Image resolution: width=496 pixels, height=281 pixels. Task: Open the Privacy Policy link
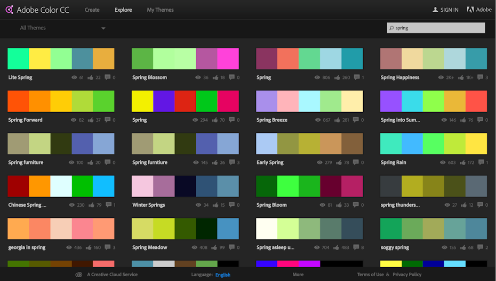pyautogui.click(x=407, y=275)
